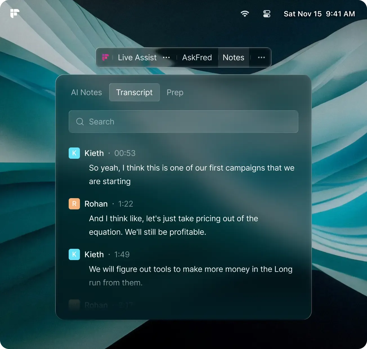Open the Wi-Fi status icon

[x=245, y=14]
